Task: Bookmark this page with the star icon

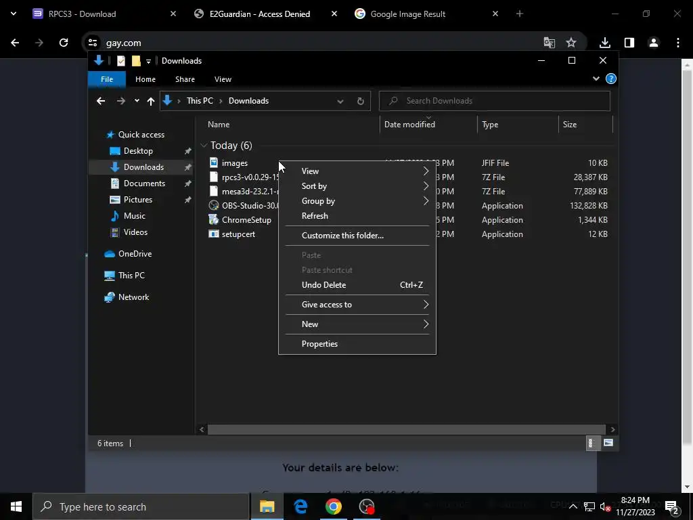Action: point(571,43)
